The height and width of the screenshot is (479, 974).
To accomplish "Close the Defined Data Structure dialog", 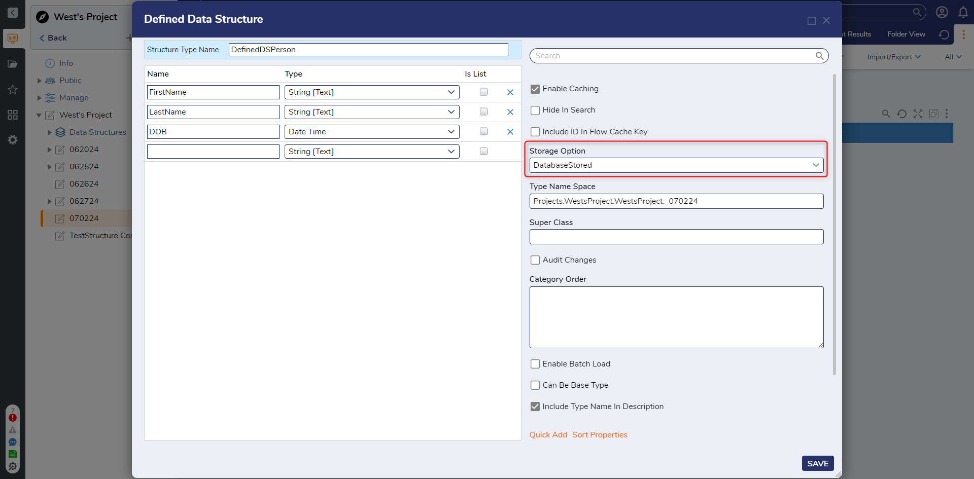I will pyautogui.click(x=826, y=20).
